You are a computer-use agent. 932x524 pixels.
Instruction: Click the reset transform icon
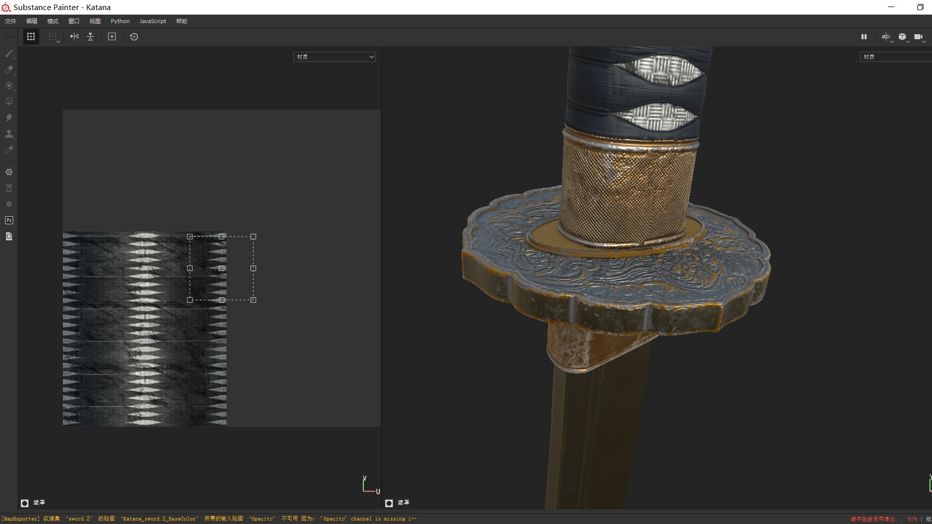coord(134,37)
